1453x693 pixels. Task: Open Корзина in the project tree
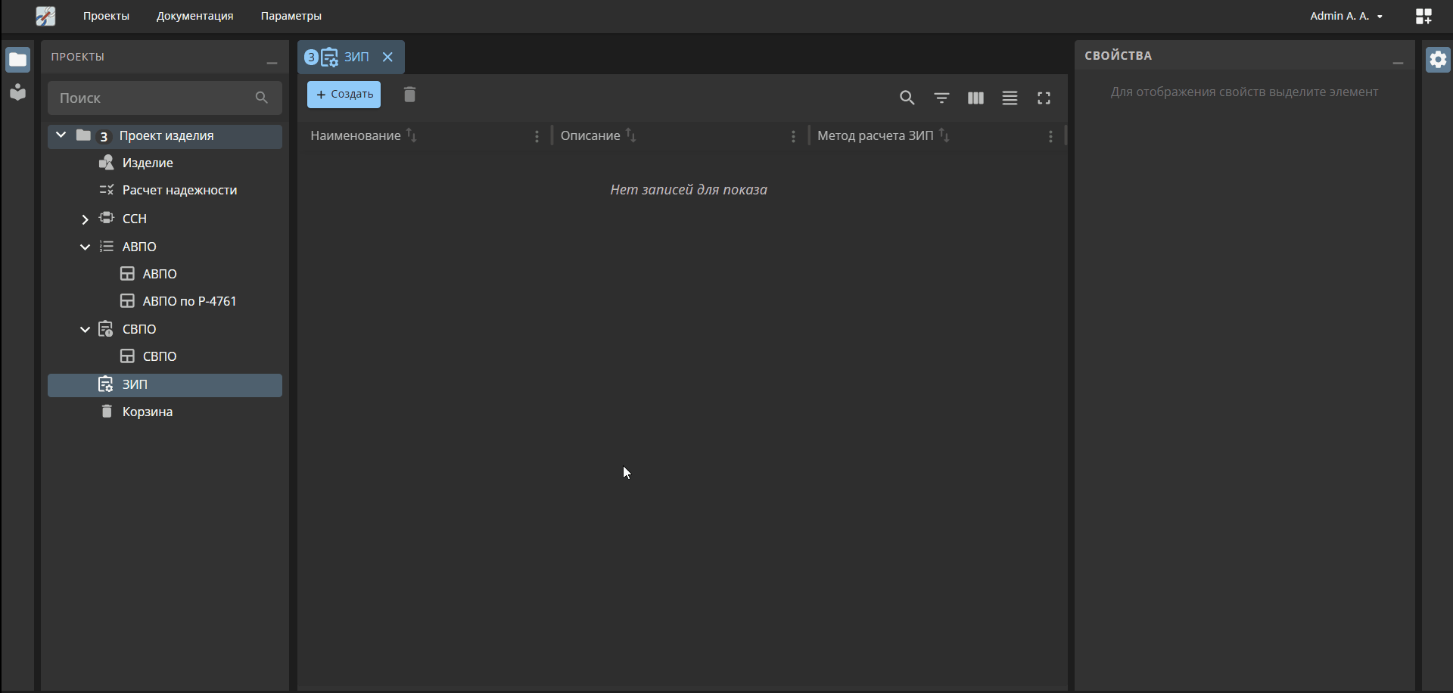[x=148, y=412]
